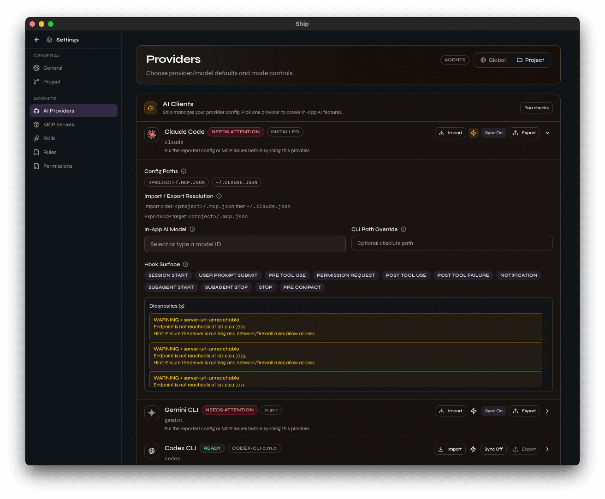Click the yellow lightning icon beside Claude Import
The width and height of the screenshot is (605, 499).
(474, 132)
